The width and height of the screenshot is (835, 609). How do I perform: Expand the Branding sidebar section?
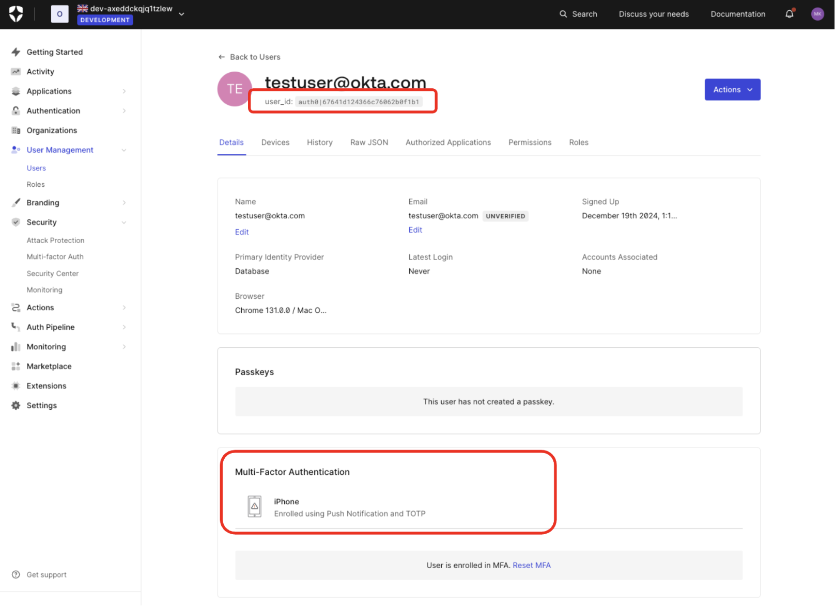click(x=124, y=203)
